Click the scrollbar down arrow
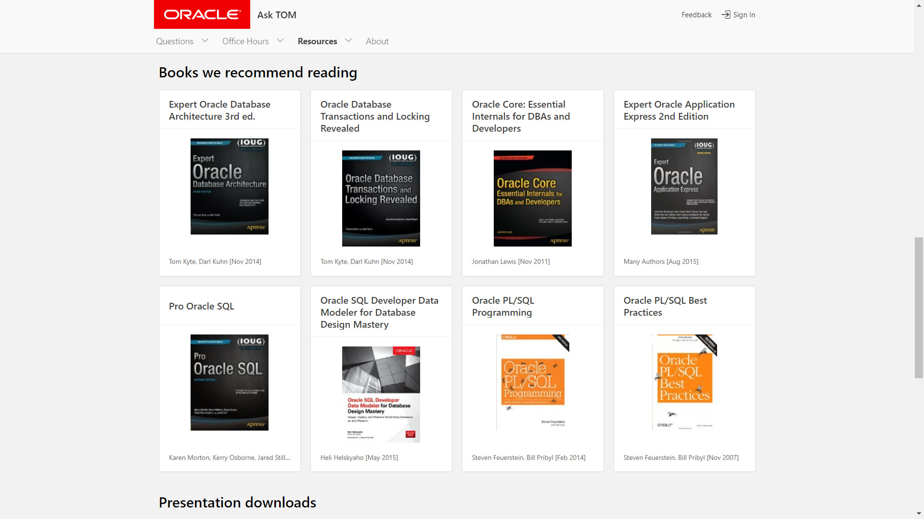Viewport: 924px width, 519px height. (x=919, y=514)
